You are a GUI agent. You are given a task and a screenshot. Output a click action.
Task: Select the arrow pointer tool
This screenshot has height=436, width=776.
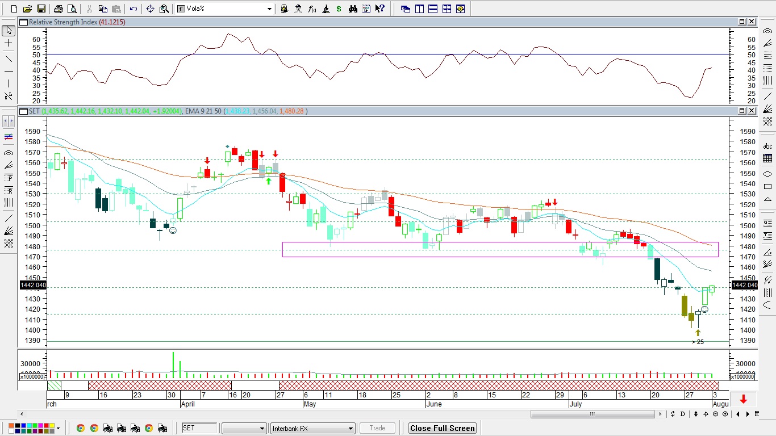click(x=9, y=30)
